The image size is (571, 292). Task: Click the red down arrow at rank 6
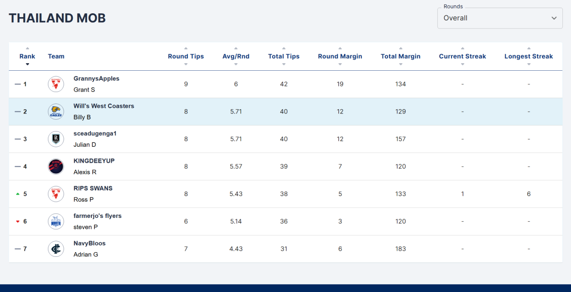pyautogui.click(x=18, y=222)
